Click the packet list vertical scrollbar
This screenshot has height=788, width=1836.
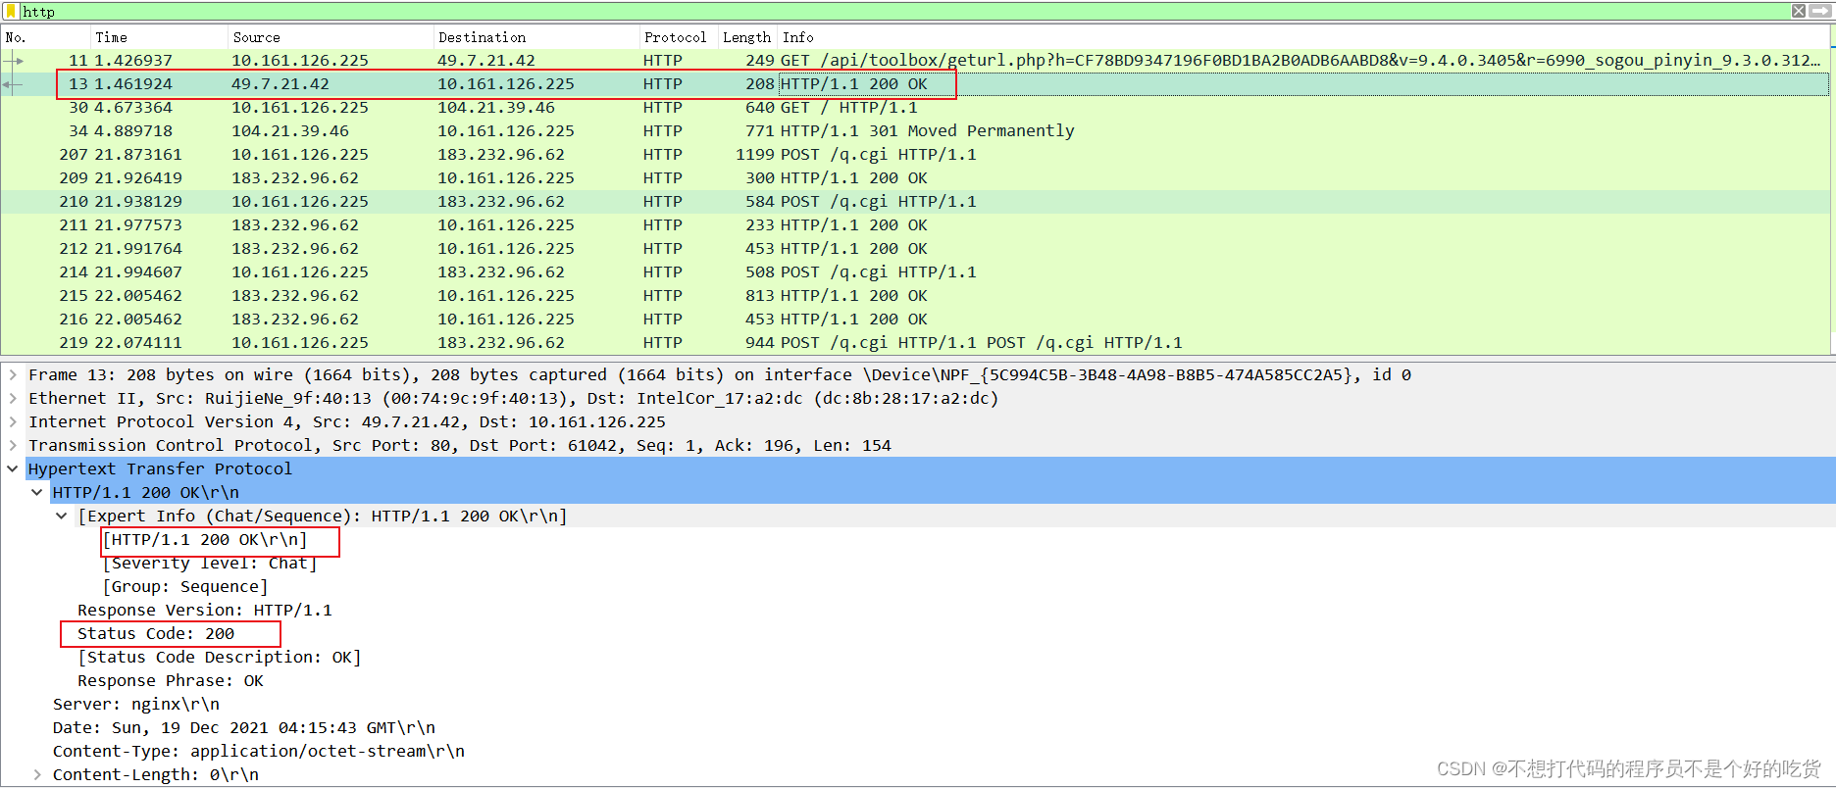click(x=1832, y=191)
